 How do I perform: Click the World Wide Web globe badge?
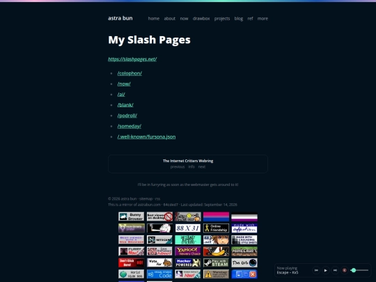pos(132,274)
